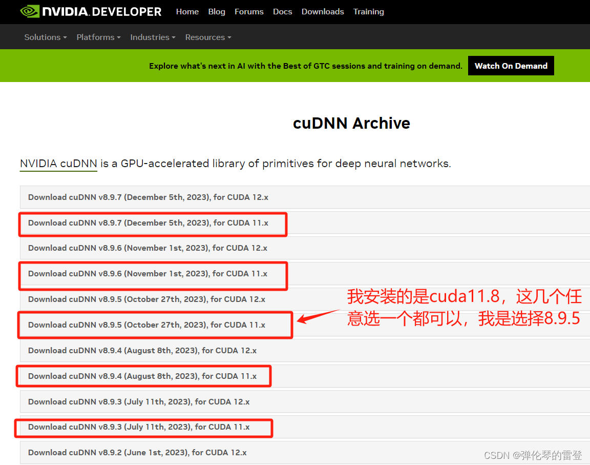This screenshot has width=590, height=465.
Task: Expand cuDNN v8.9.7 for CUDA 12.x
Action: tap(305, 197)
